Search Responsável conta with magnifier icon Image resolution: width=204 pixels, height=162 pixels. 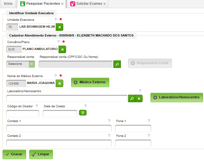click(x=117, y=64)
